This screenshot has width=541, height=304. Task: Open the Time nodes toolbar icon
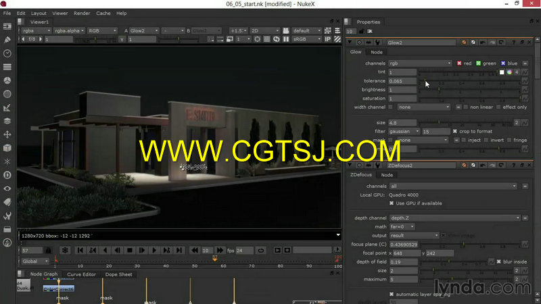[7, 53]
